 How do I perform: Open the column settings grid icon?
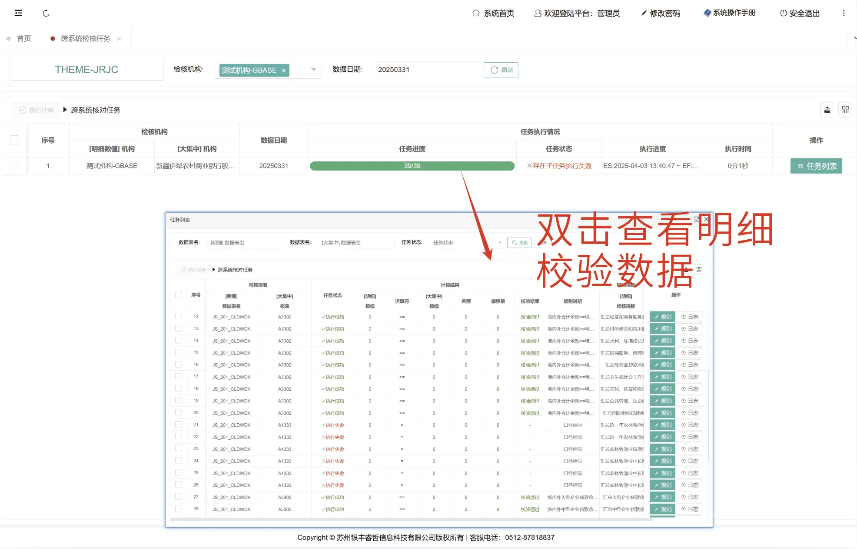[845, 110]
